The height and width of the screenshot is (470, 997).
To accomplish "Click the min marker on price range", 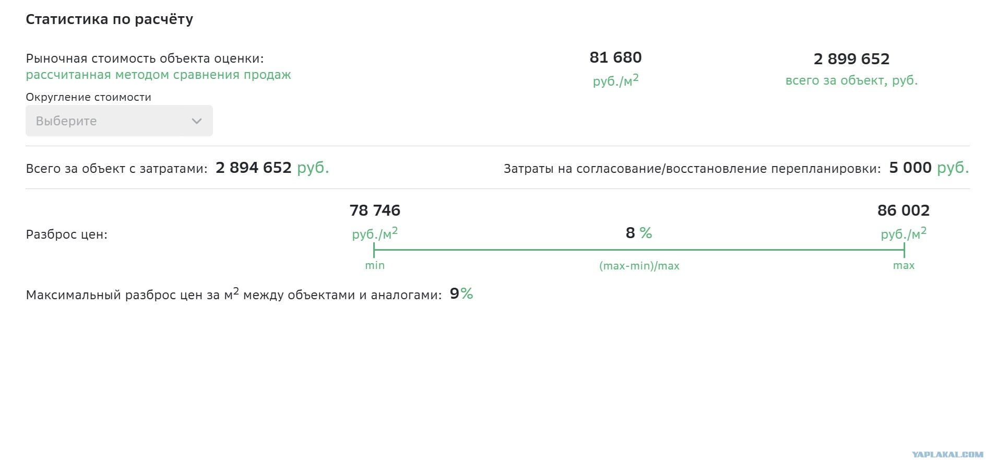I will coord(375,265).
